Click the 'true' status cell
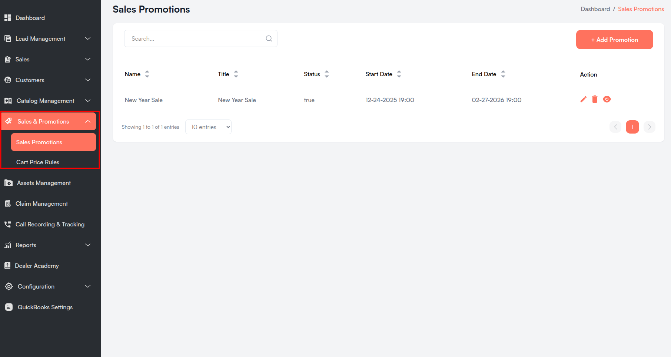Image resolution: width=671 pixels, height=357 pixels. tap(309, 100)
